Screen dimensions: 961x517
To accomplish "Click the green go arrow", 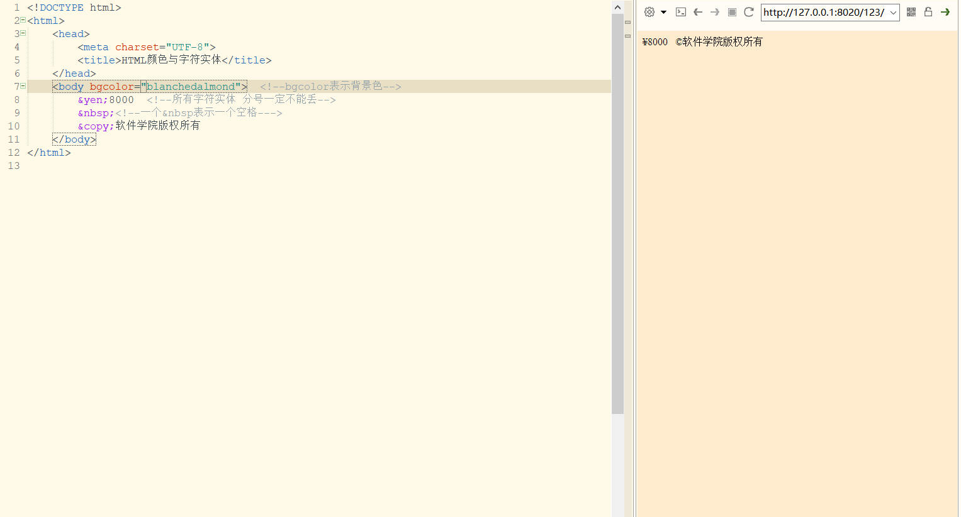I will (945, 12).
